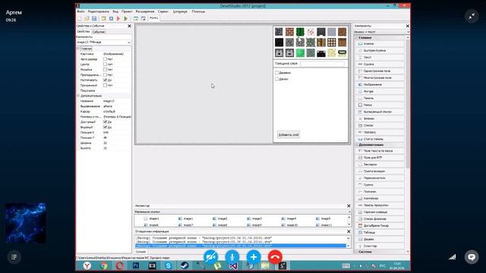486x273 pixels.
Task: Click the Добавить слой button
Action: [289, 135]
